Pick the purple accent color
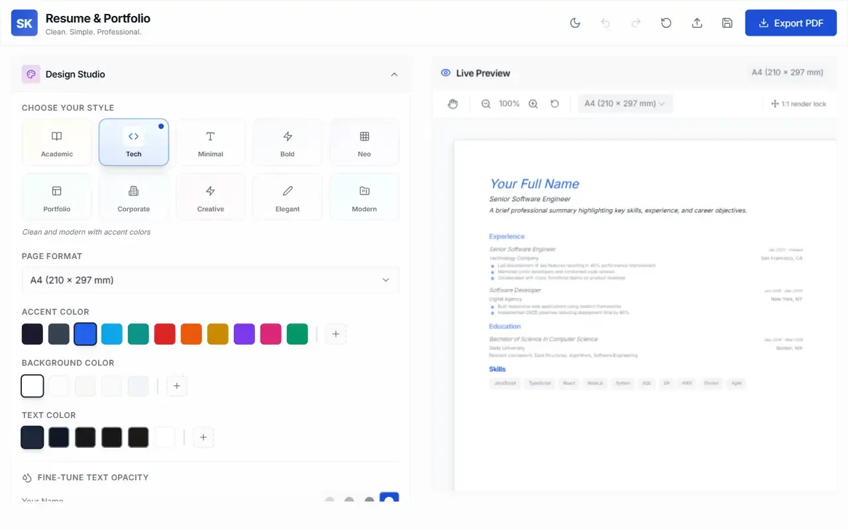Screen dimensions: 848x530 [244, 334]
